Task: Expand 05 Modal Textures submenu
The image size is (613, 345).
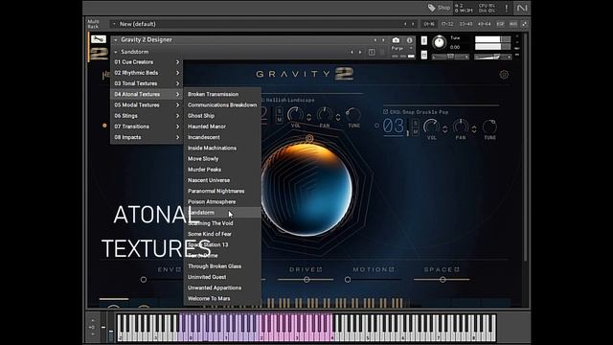Action: pos(147,105)
